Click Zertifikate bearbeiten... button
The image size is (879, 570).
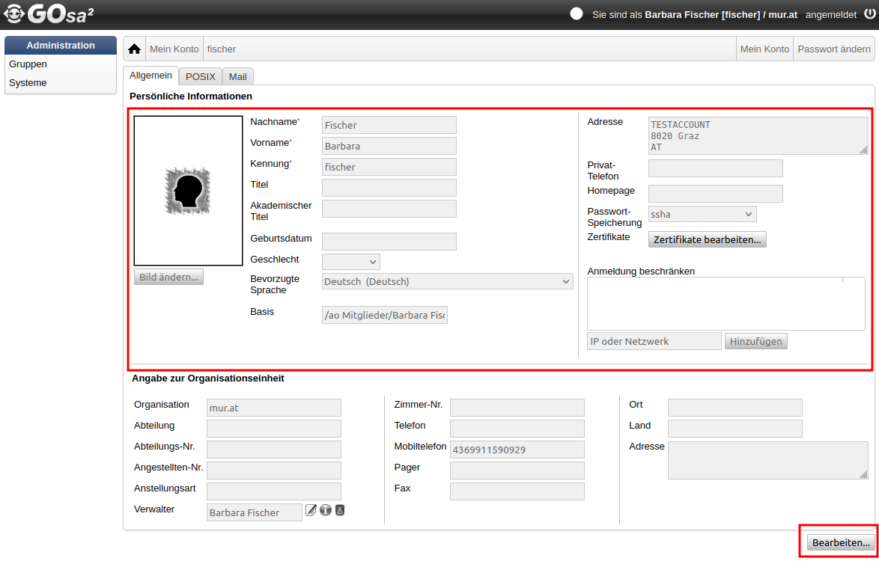[707, 240]
